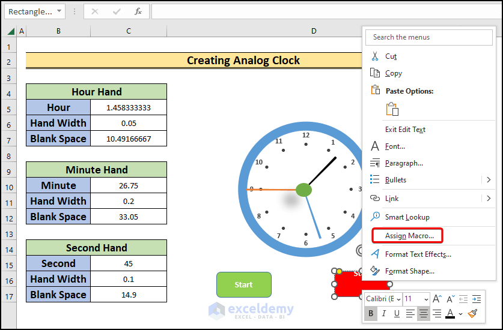Toggle Underline formatting in mini toolbar
This screenshot has height=330, width=503.
click(x=397, y=313)
